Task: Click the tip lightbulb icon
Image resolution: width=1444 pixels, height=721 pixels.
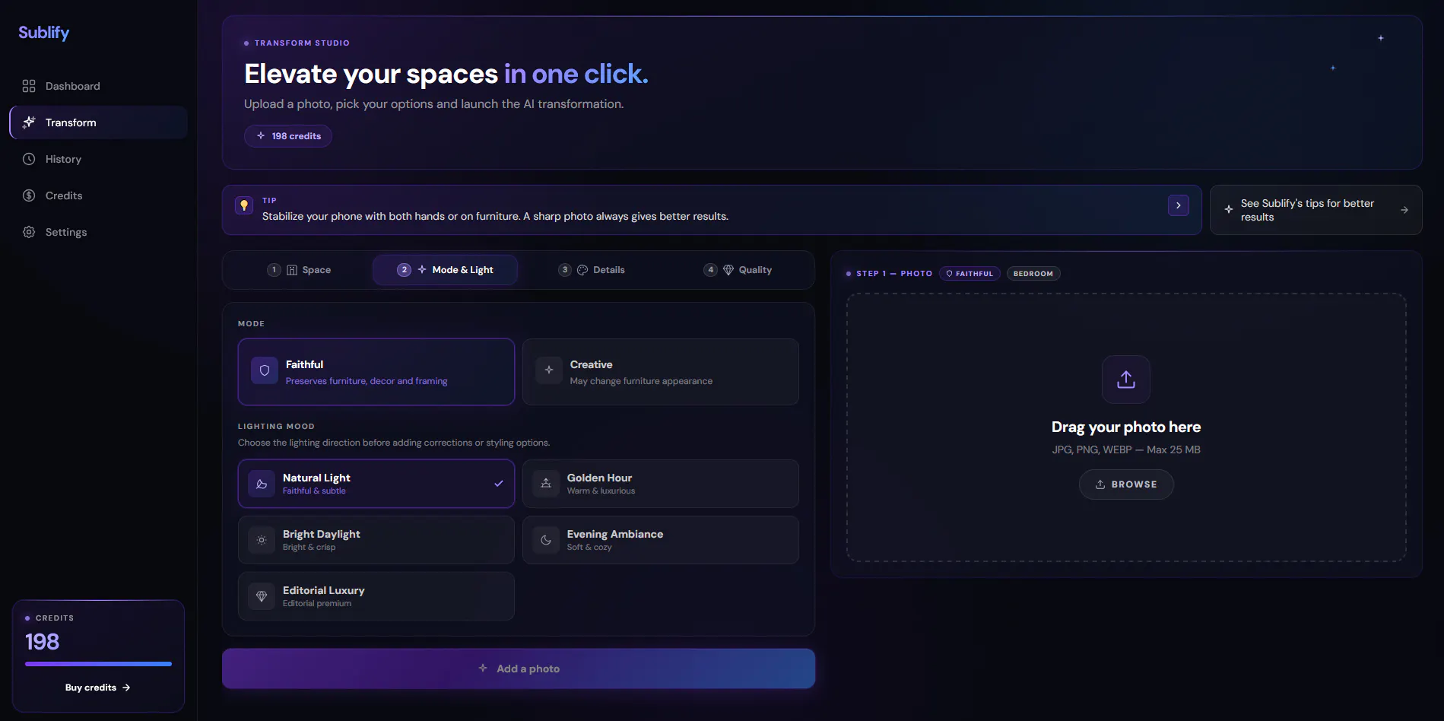Action: pos(244,205)
